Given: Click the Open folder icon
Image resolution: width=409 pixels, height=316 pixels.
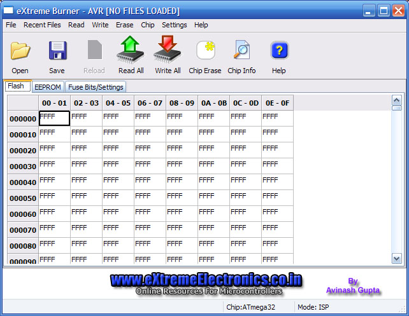Looking at the screenshot, I should coord(20,50).
